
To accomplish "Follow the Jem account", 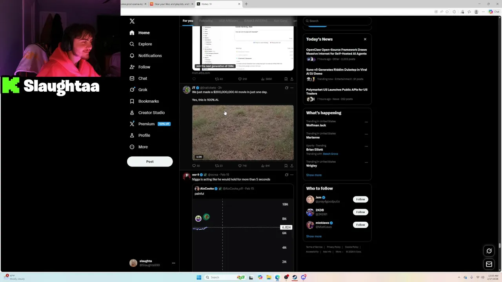I will (360, 199).
